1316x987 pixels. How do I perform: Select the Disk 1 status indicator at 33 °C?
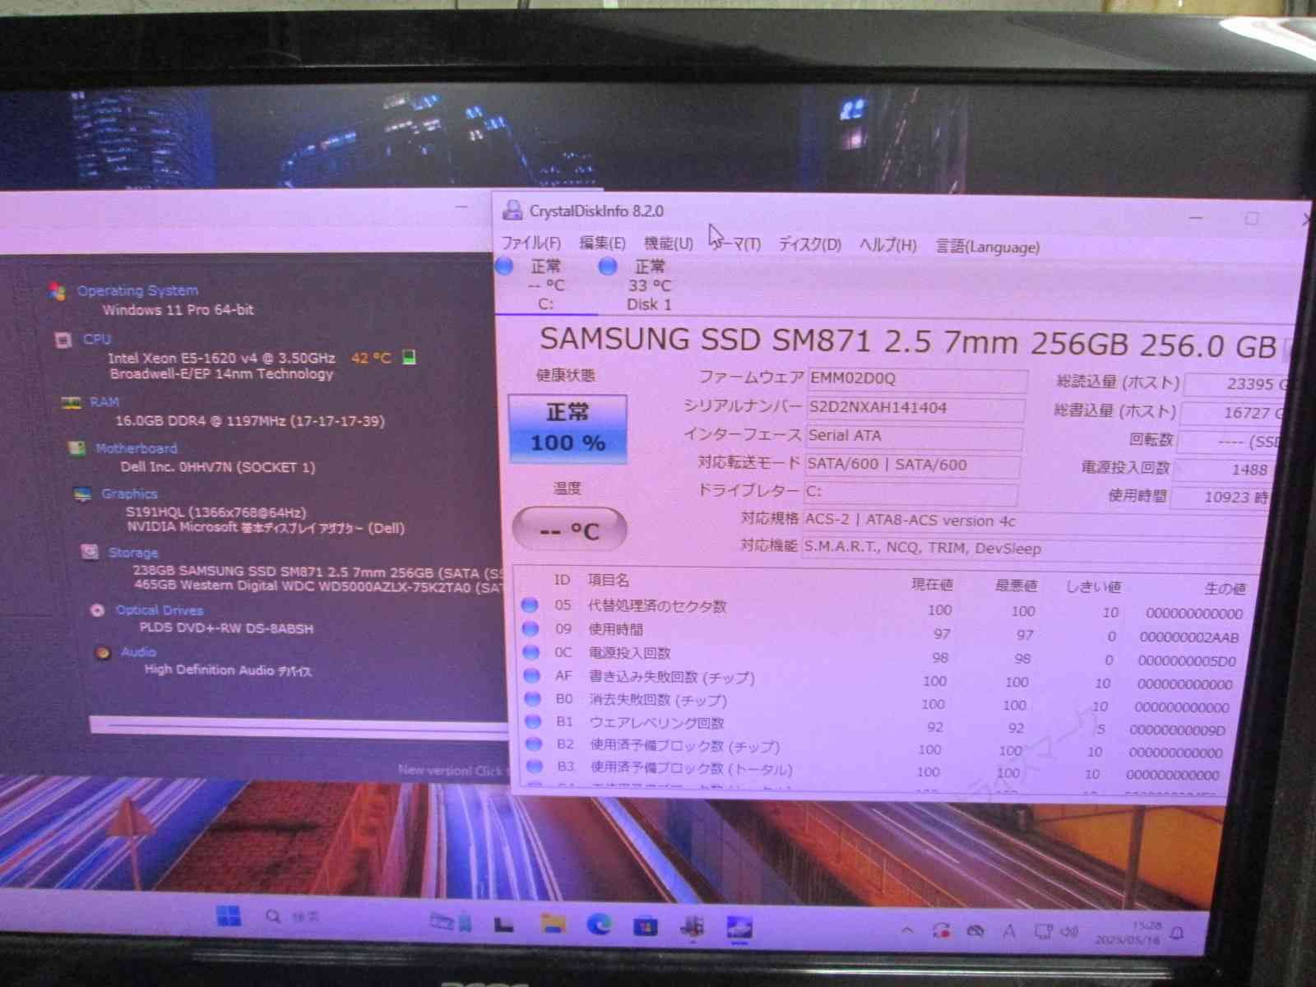[648, 285]
